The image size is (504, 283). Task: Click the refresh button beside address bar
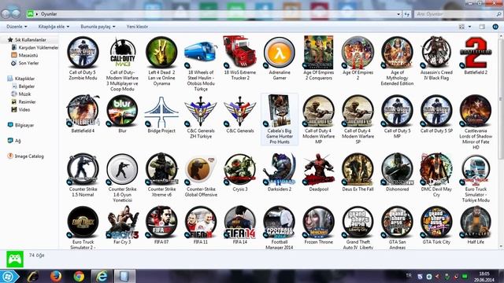(x=406, y=14)
